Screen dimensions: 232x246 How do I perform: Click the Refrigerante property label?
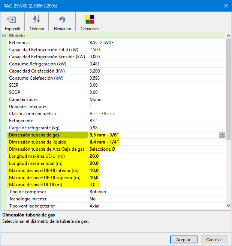tap(21, 121)
